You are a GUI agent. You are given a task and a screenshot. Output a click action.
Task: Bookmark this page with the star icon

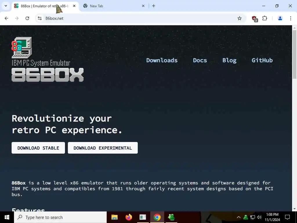coord(239,18)
